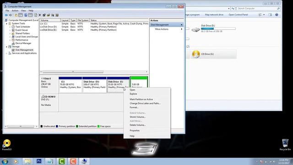Click Open Control Panel in Explorer
This screenshot has height=165, width=293.
click(x=238, y=15)
